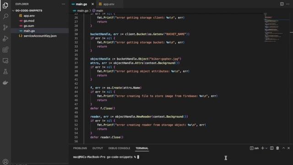The image size is (293, 165).
Task: Maximize the terminal panel size
Action: [283, 148]
